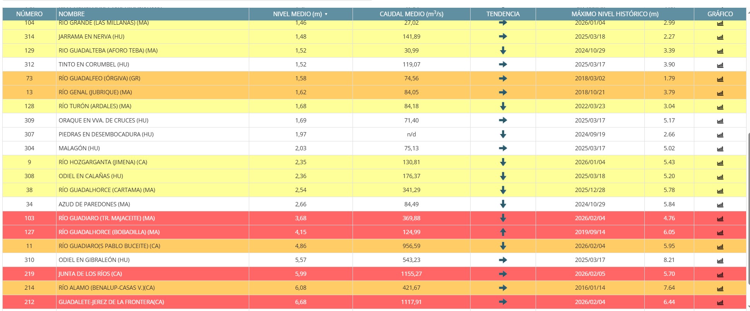Open graph icon for Junta de los Ríos
Viewport: 750px width, 311px height.
[720, 274]
